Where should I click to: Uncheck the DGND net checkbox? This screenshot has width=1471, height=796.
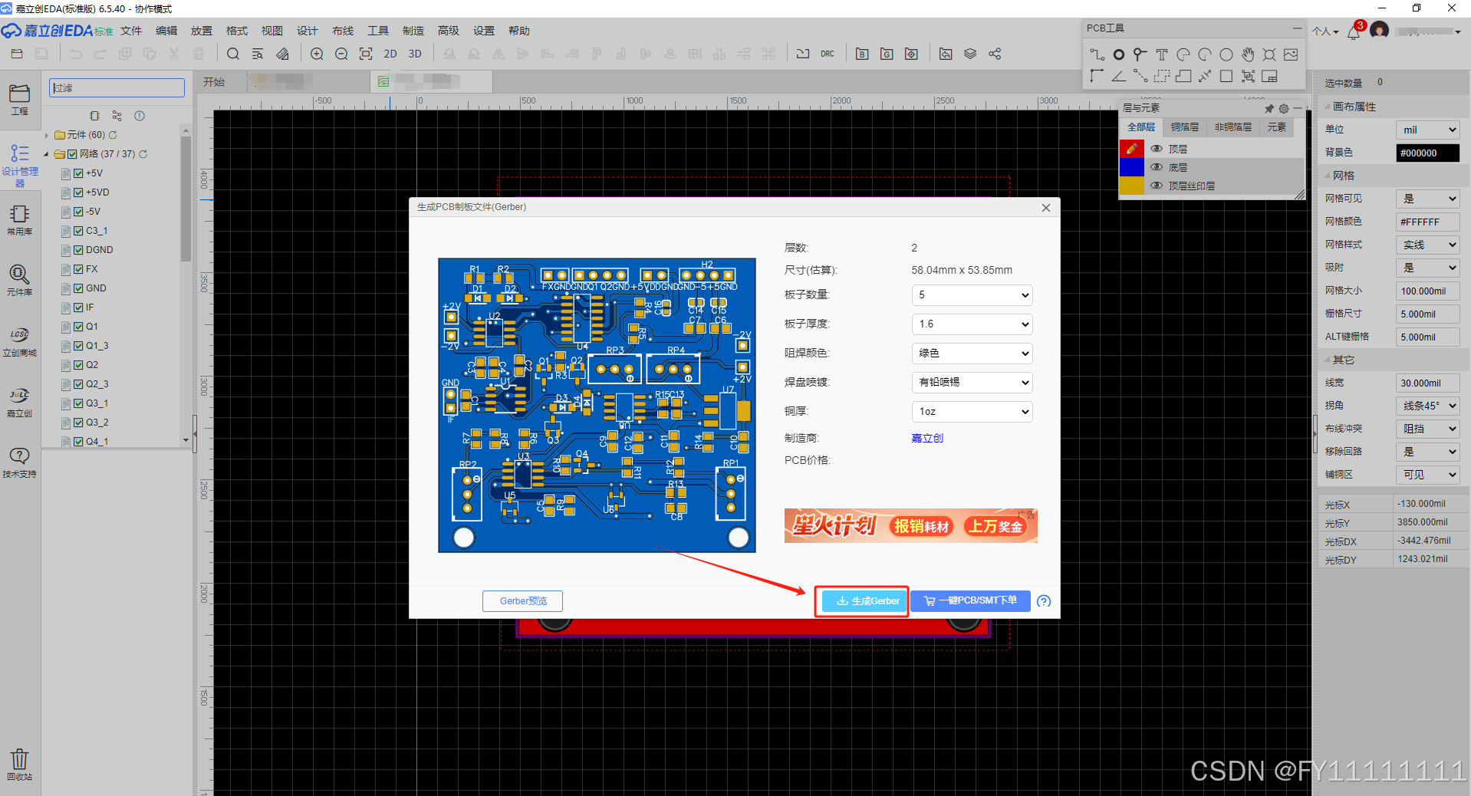tap(78, 250)
